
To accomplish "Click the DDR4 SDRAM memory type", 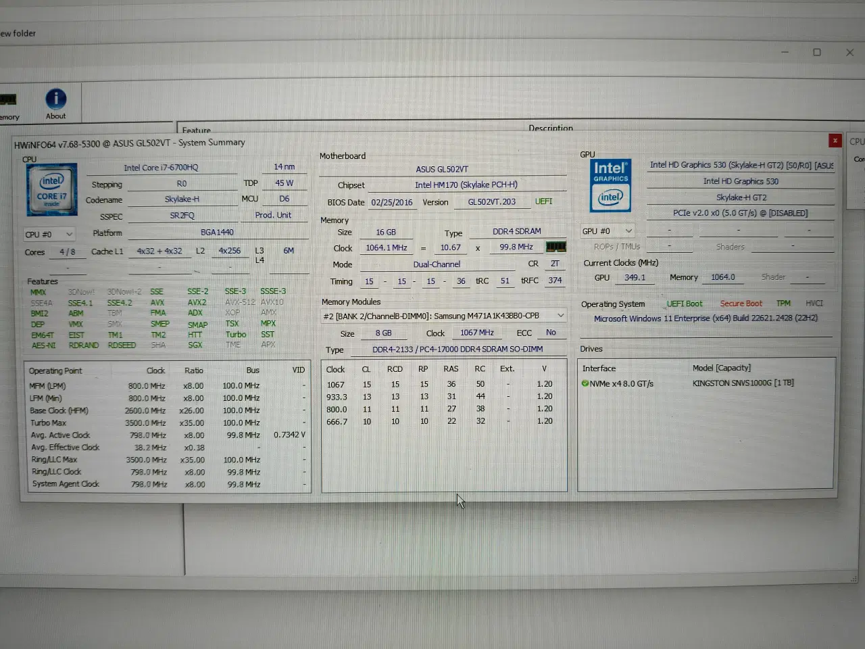I will coord(516,231).
